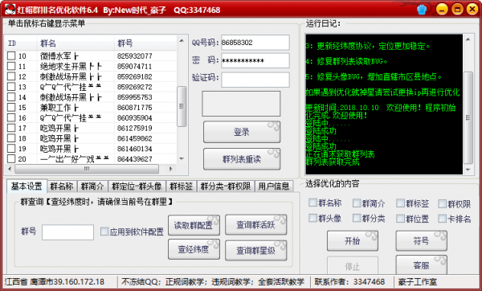
Task: Check the 卡排名 optimization option
Action: click(442, 219)
